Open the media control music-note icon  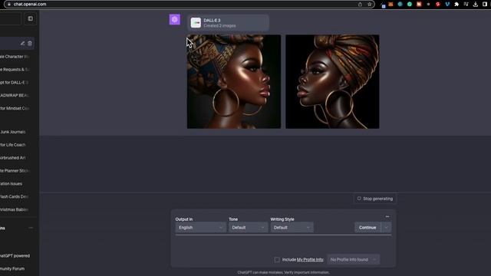tap(466, 5)
